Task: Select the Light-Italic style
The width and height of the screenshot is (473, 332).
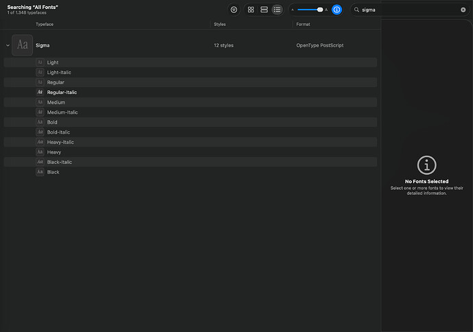Action: (x=191, y=73)
